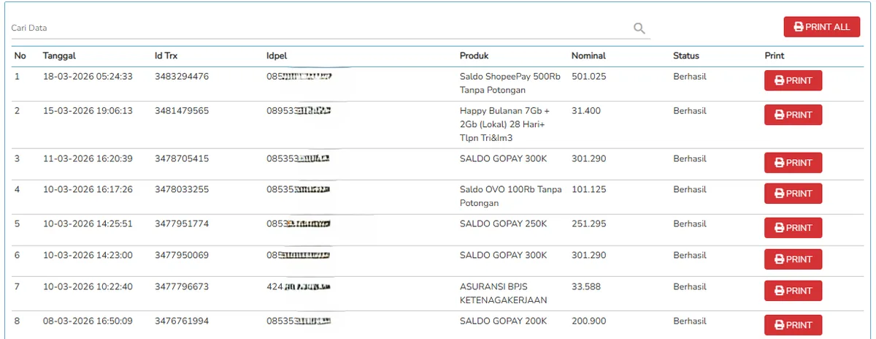This screenshot has width=876, height=339.
Task: Click the PRINT ALL button
Action: [x=822, y=27]
